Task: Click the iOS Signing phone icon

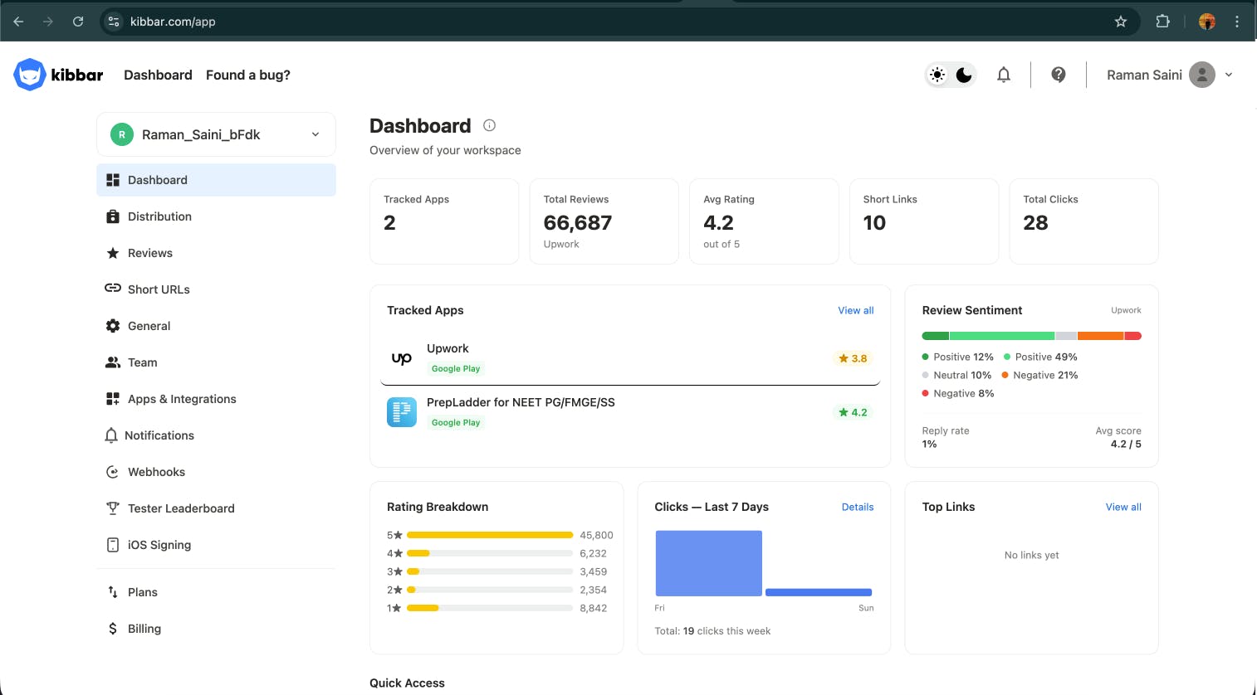Action: tap(113, 545)
